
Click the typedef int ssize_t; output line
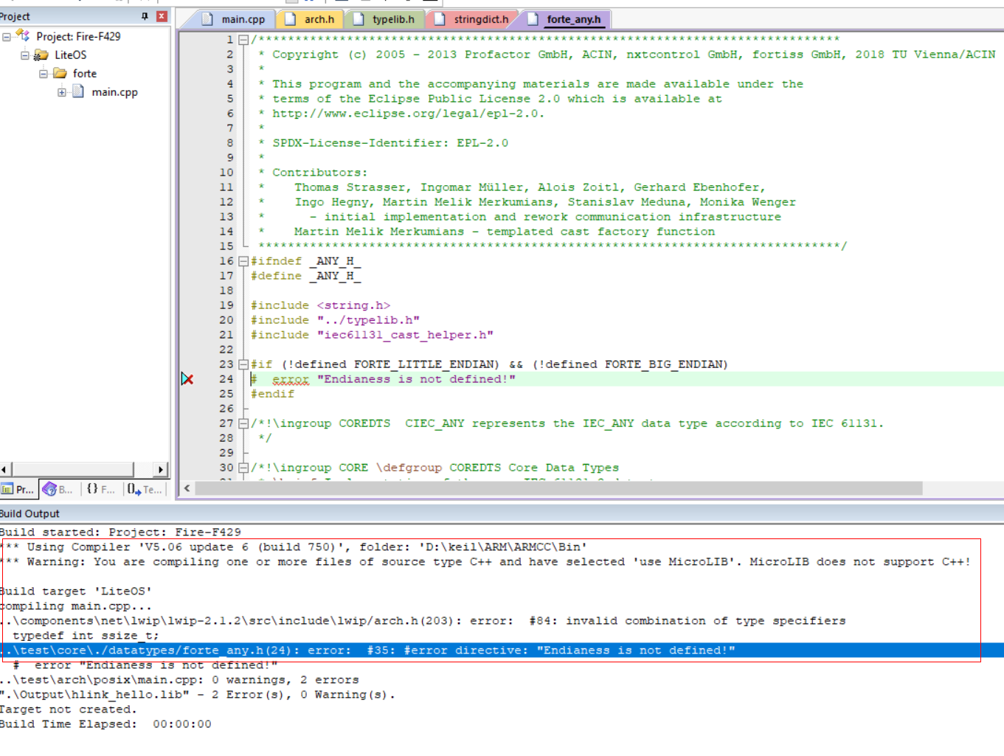pyautogui.click(x=85, y=636)
